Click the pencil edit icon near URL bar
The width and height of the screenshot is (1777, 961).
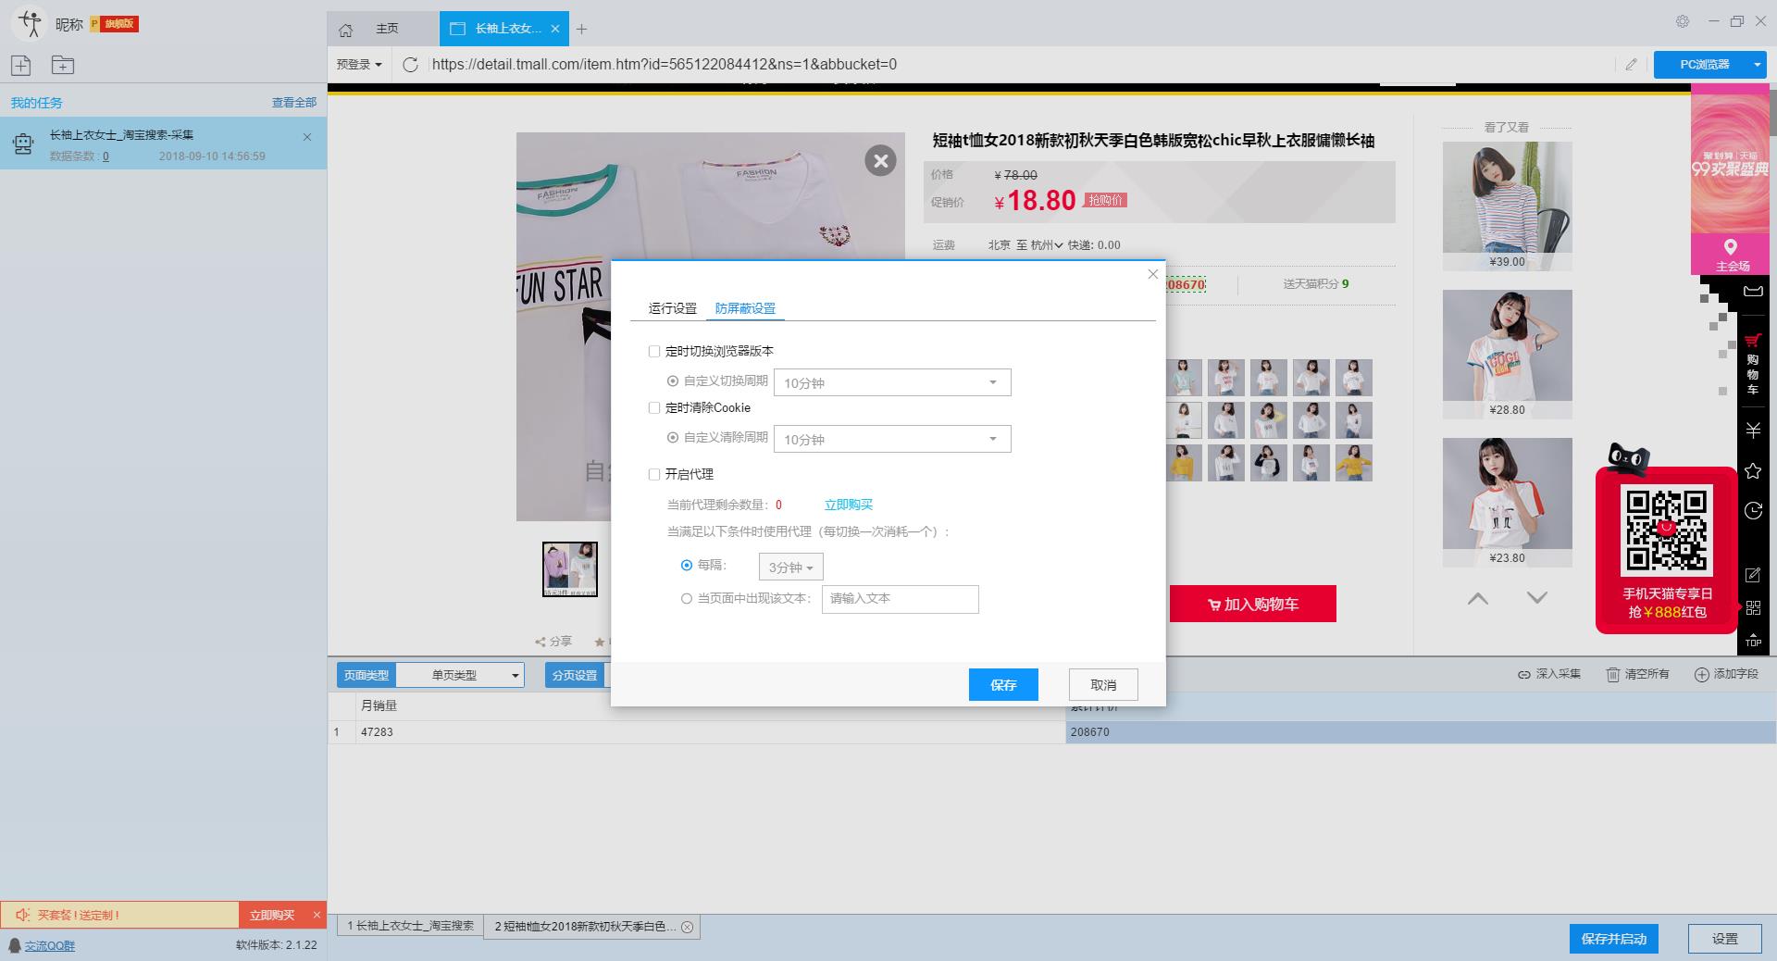point(1631,65)
